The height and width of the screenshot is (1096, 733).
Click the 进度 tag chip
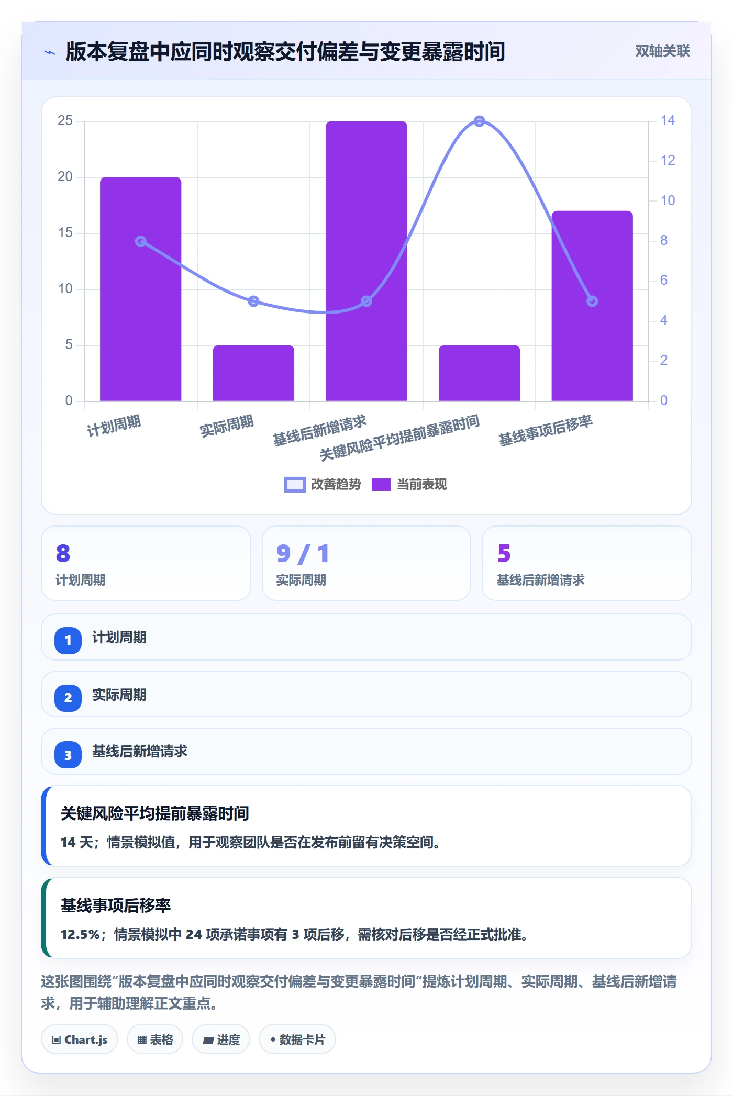(221, 1039)
